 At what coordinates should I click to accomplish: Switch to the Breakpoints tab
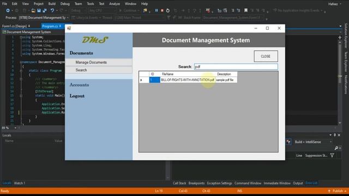click(196, 183)
